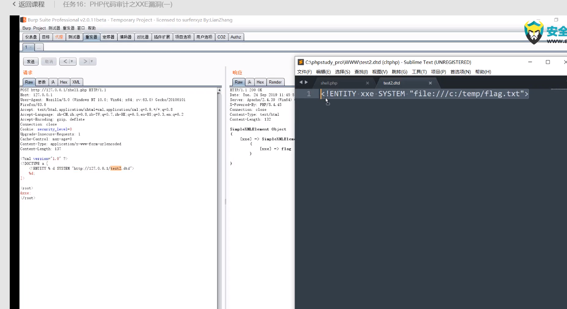Switch to the 目标 tab
This screenshot has width=567, height=309.
[x=46, y=37]
